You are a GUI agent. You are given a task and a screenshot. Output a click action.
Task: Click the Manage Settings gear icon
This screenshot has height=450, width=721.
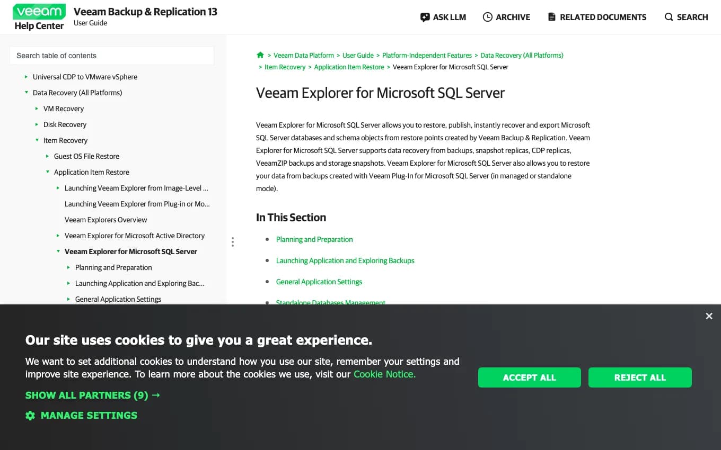tap(30, 416)
